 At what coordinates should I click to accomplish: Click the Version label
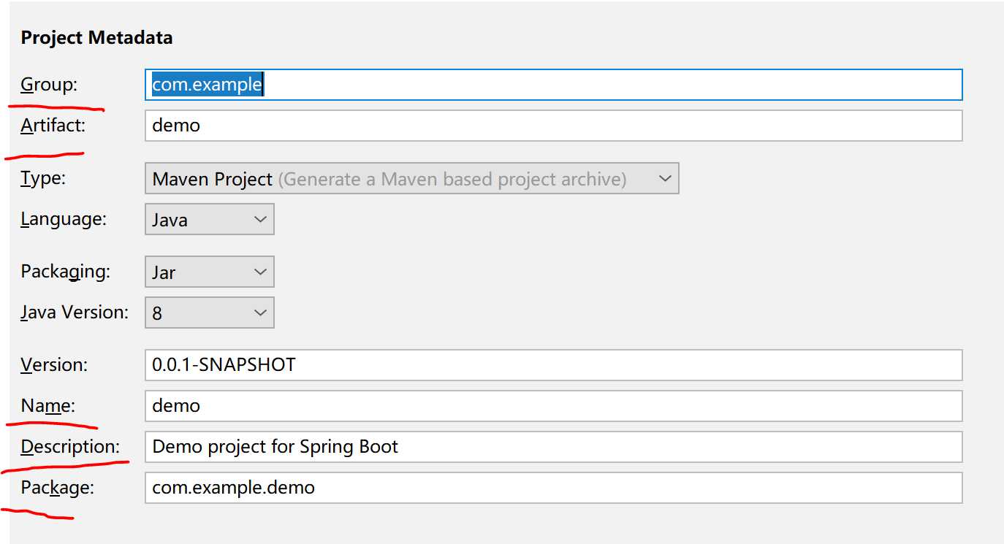(54, 365)
